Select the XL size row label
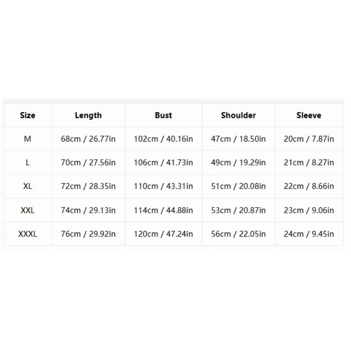This screenshot has height=351, width=351. pos(28,186)
